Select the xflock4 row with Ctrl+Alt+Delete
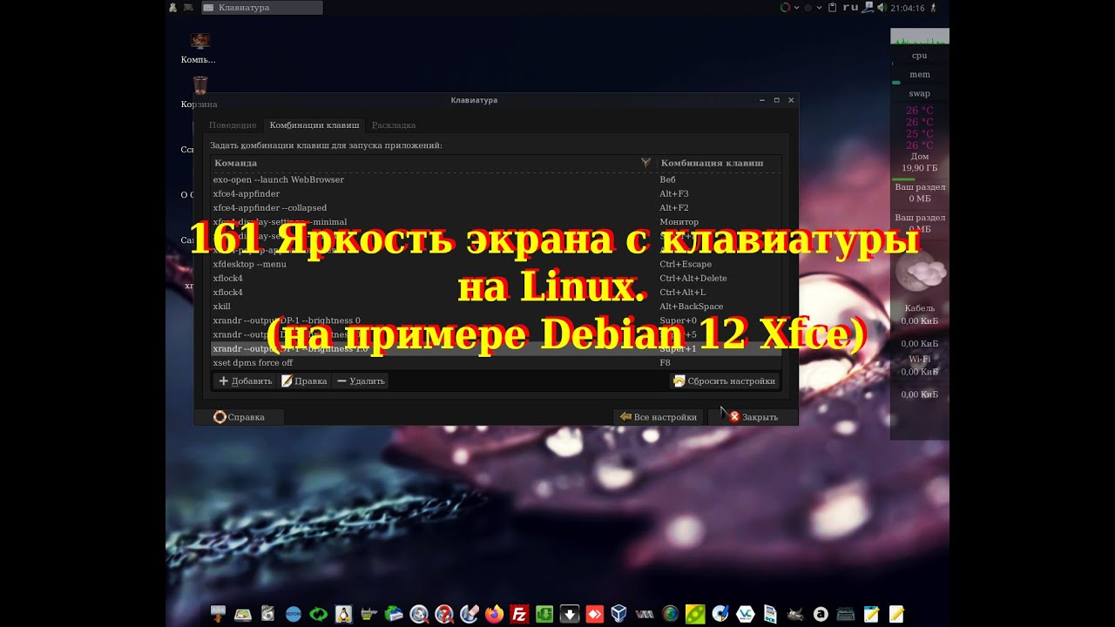1115x627 pixels. tap(497, 278)
